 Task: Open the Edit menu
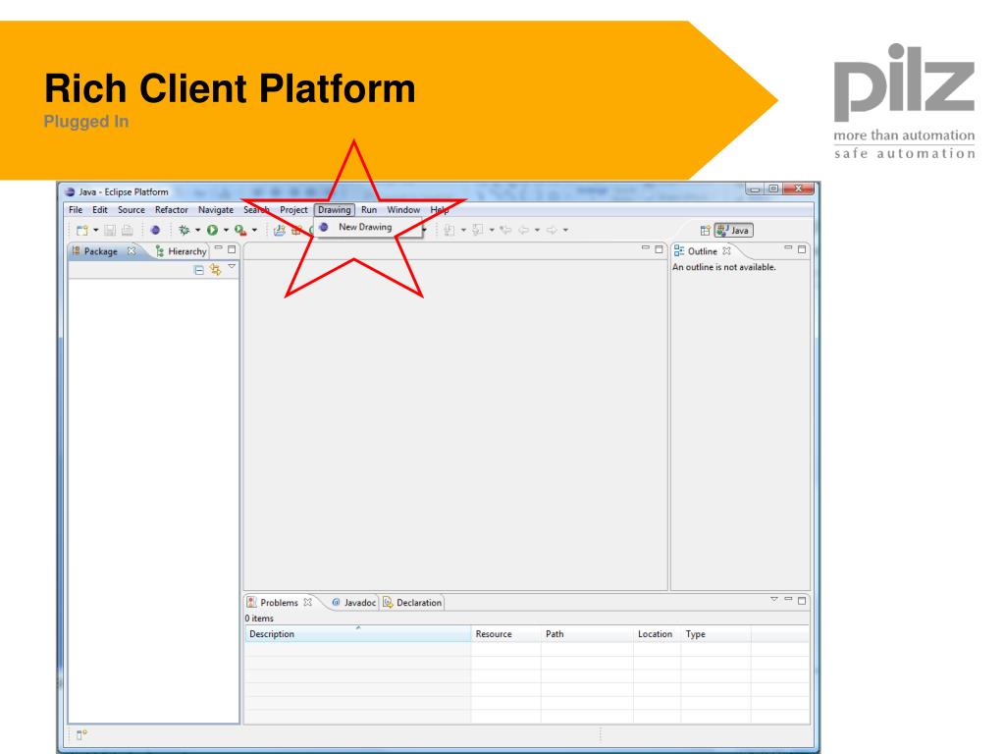click(100, 210)
